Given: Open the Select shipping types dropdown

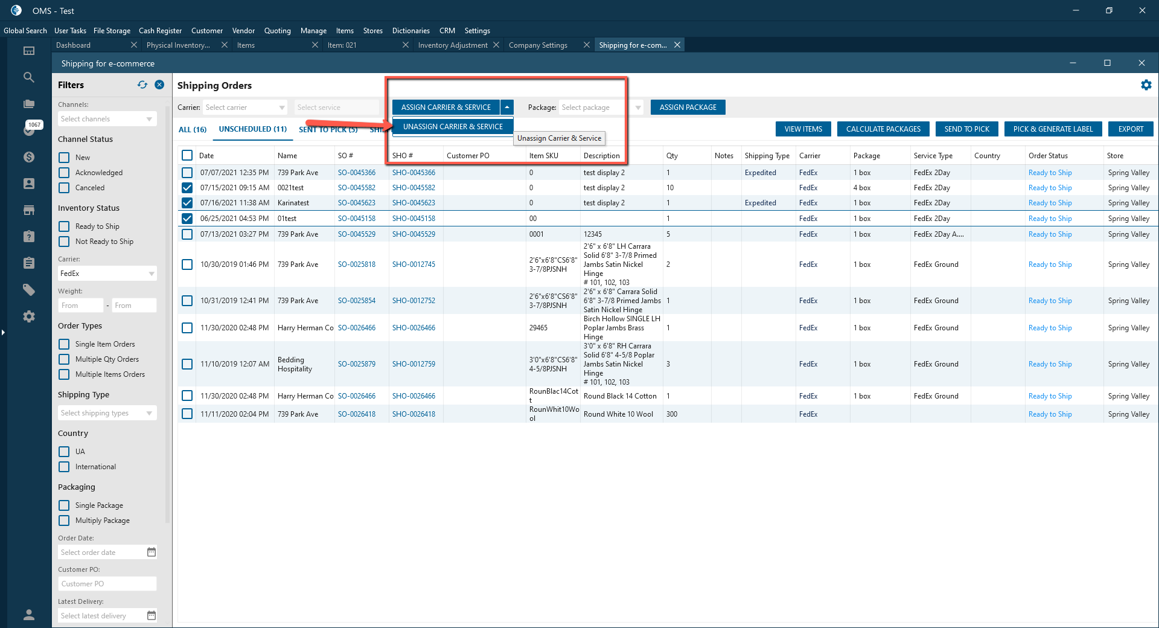Looking at the screenshot, I should click(x=107, y=413).
